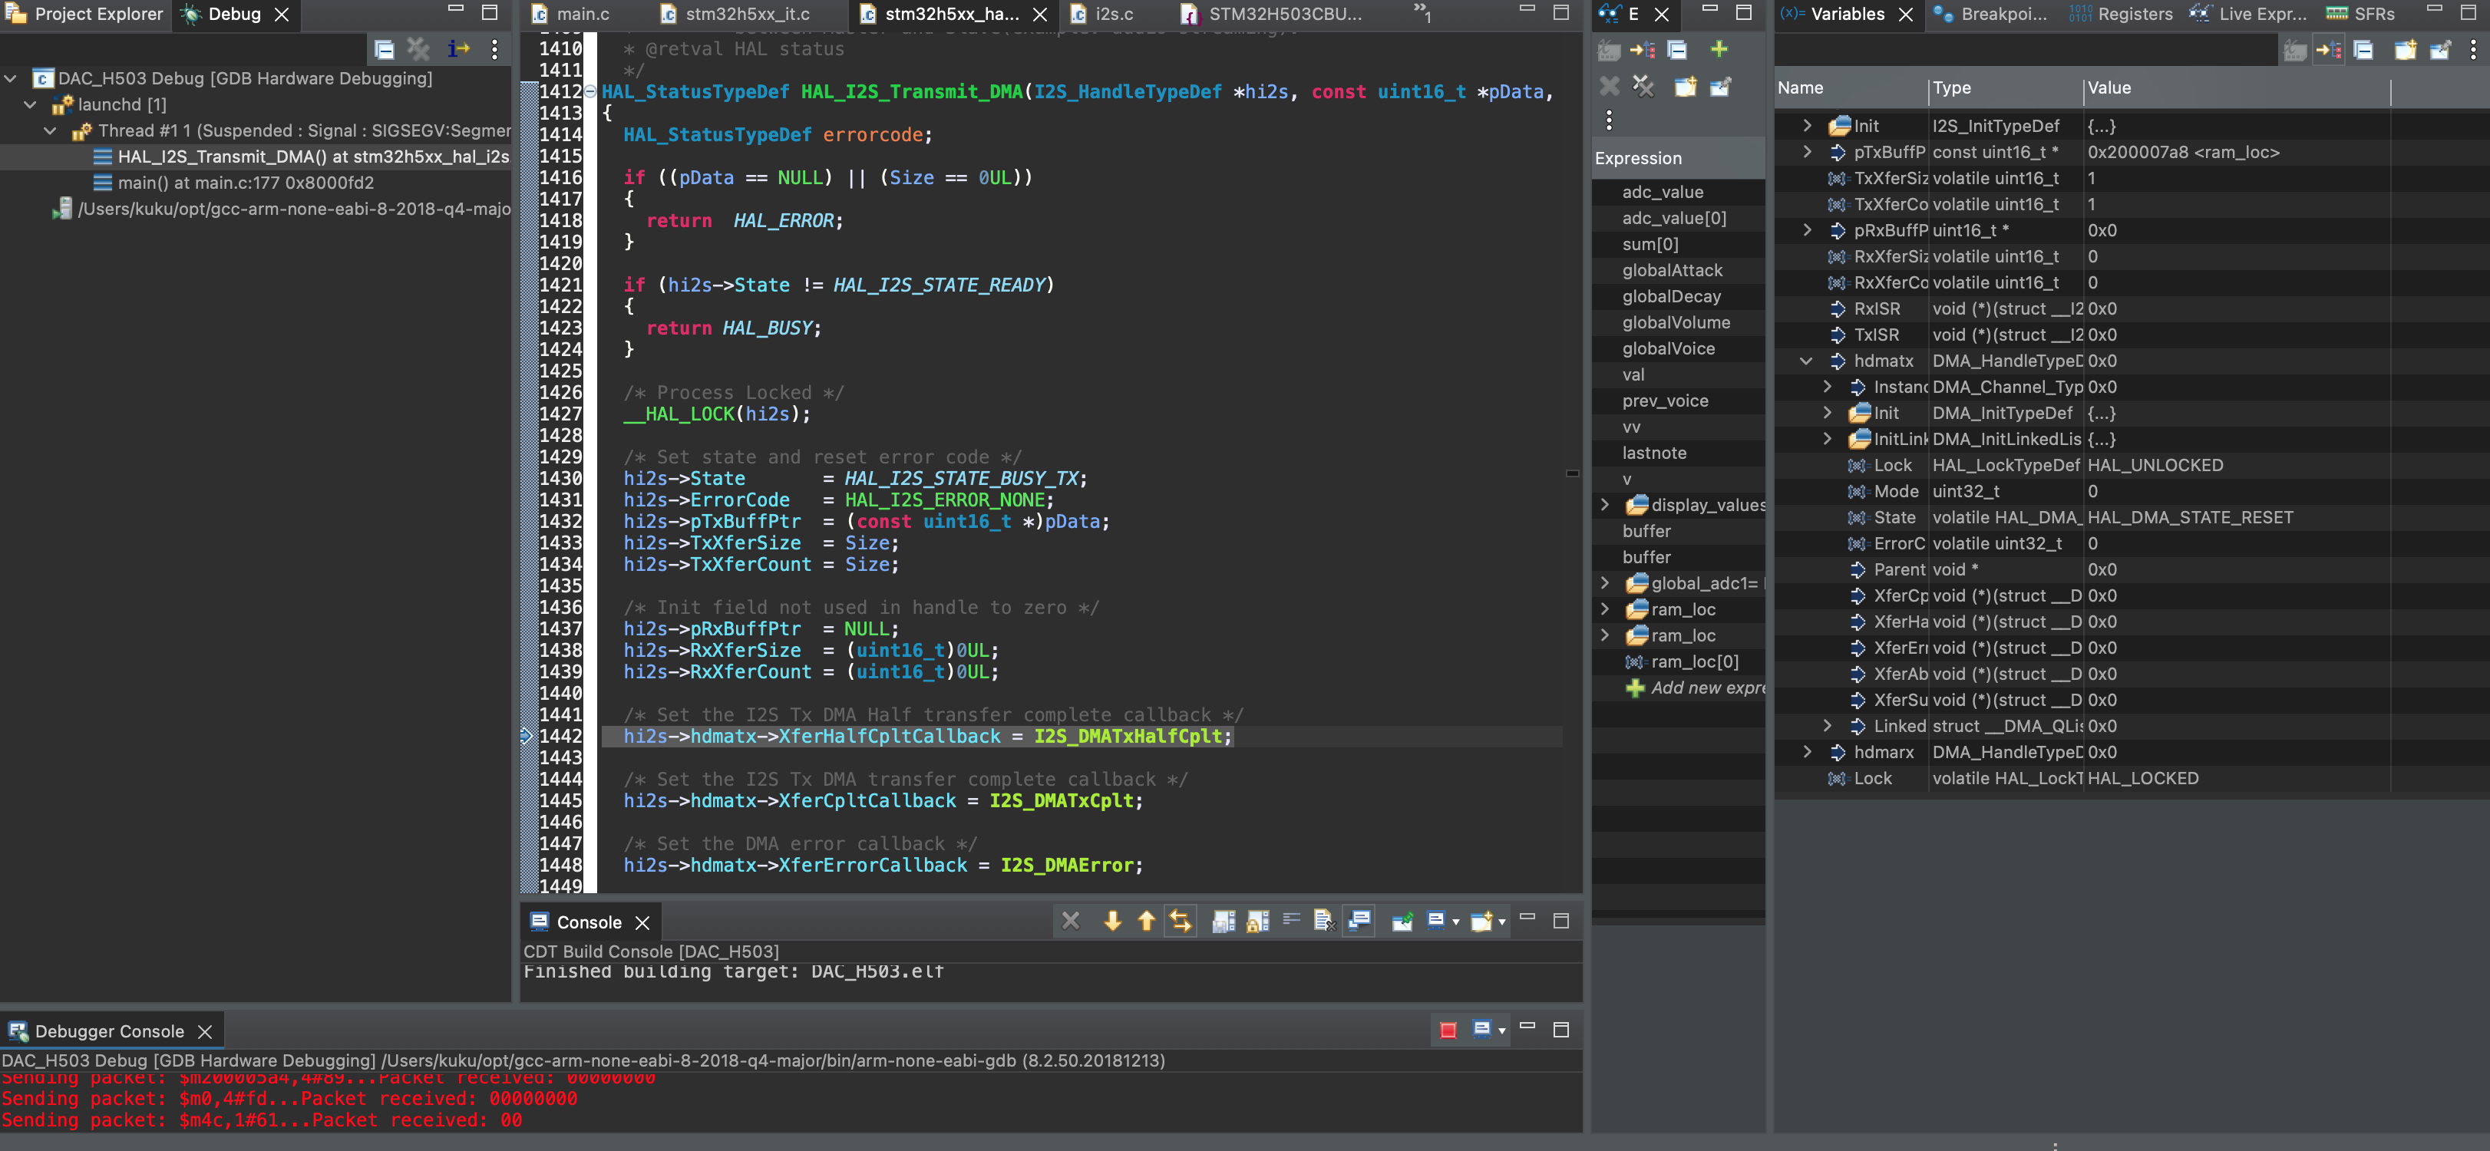Expand display_values expression entry
Viewport: 2490px width, 1151px height.
click(1604, 504)
